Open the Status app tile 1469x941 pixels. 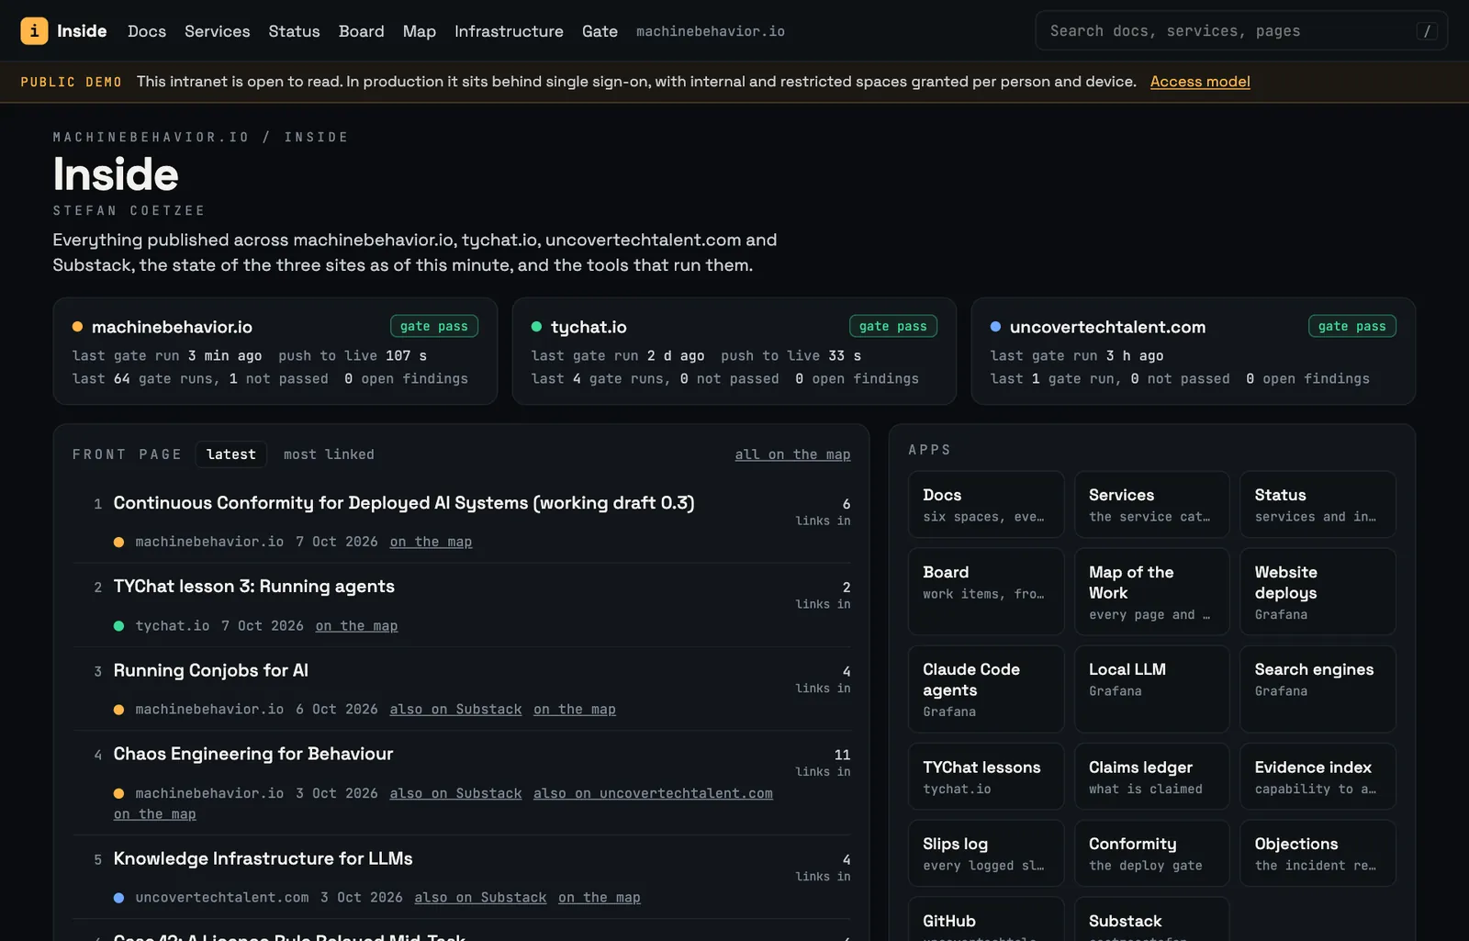(1318, 504)
